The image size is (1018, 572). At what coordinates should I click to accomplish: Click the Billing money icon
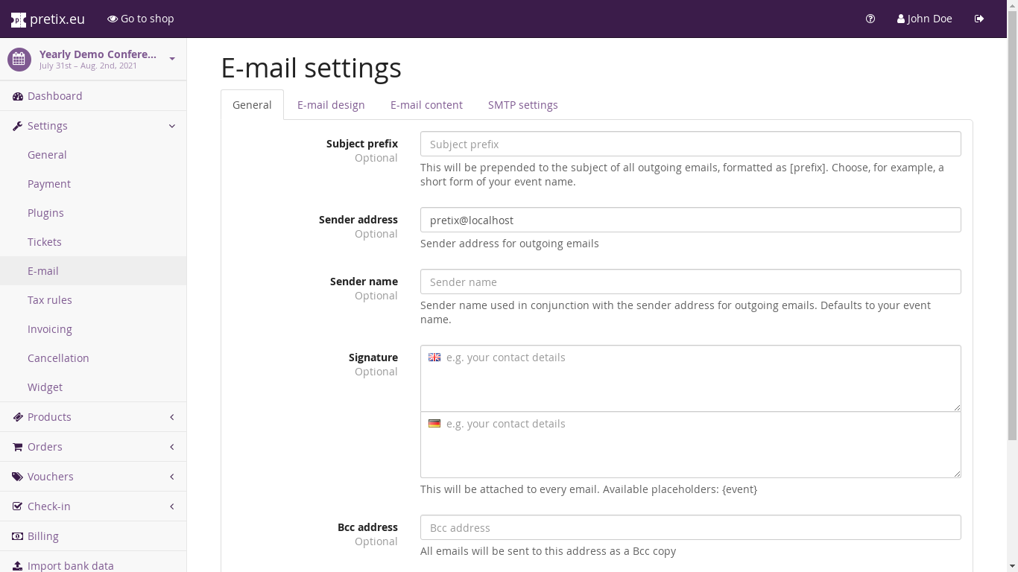(x=18, y=536)
